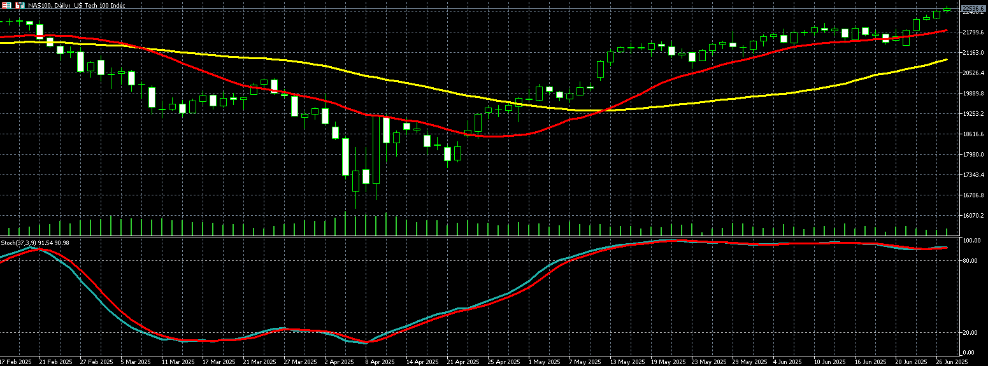
Task: Click the '1 May 2025' date label
Action: pyautogui.click(x=545, y=362)
